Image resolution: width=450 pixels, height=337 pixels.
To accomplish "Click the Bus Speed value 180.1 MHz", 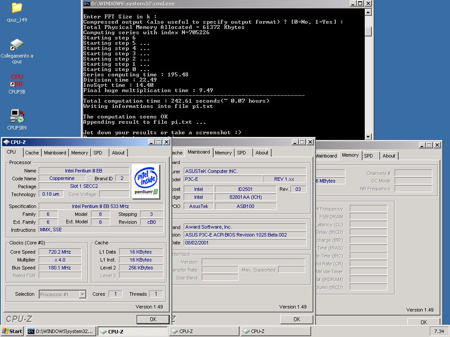I will tap(60, 268).
